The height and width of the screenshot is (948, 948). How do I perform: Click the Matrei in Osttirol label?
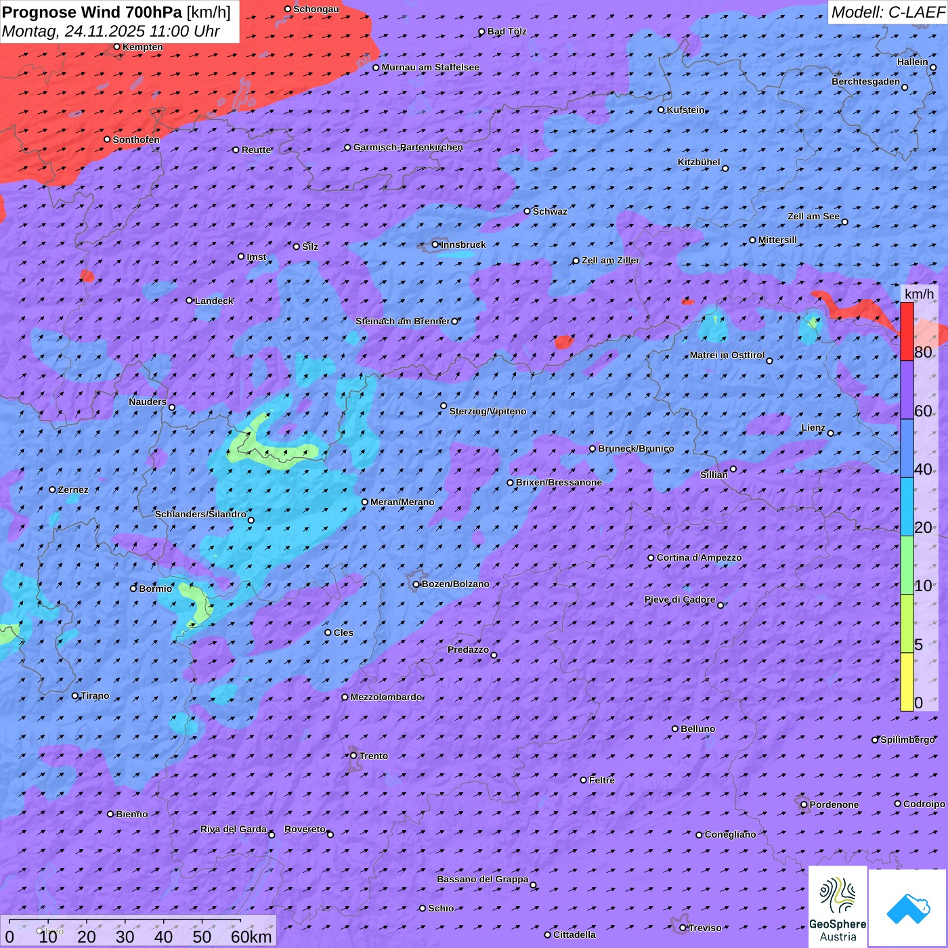(x=727, y=355)
